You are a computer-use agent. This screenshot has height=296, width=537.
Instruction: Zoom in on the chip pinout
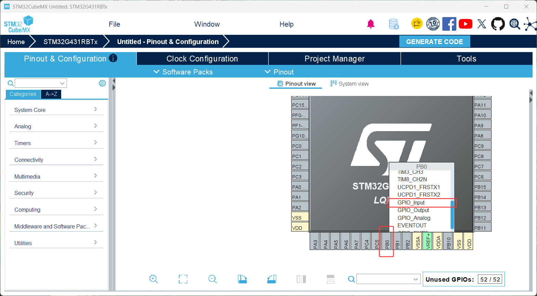point(153,279)
